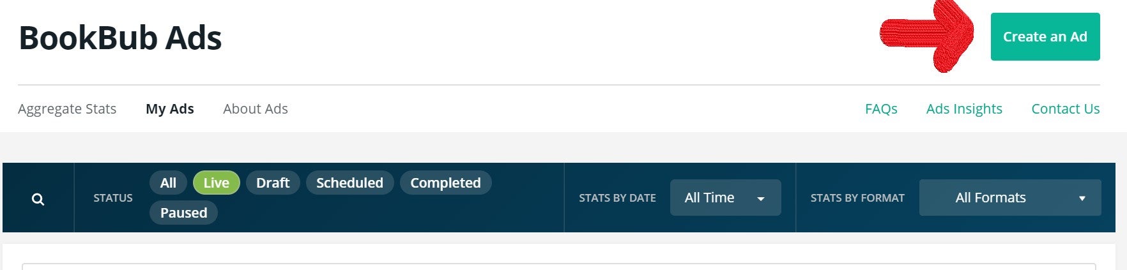Switch to the Aggregate Stats tab

(x=67, y=109)
